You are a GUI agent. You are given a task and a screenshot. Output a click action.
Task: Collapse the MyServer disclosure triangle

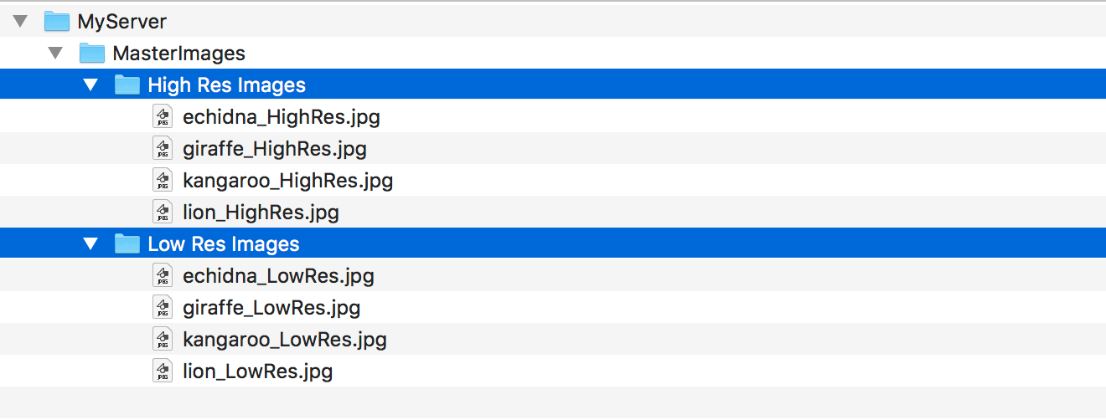[x=21, y=21]
